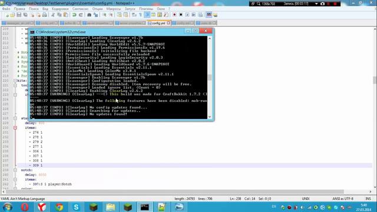Click the Windows Start button
The height and width of the screenshot is (212, 377).
pos(8,207)
